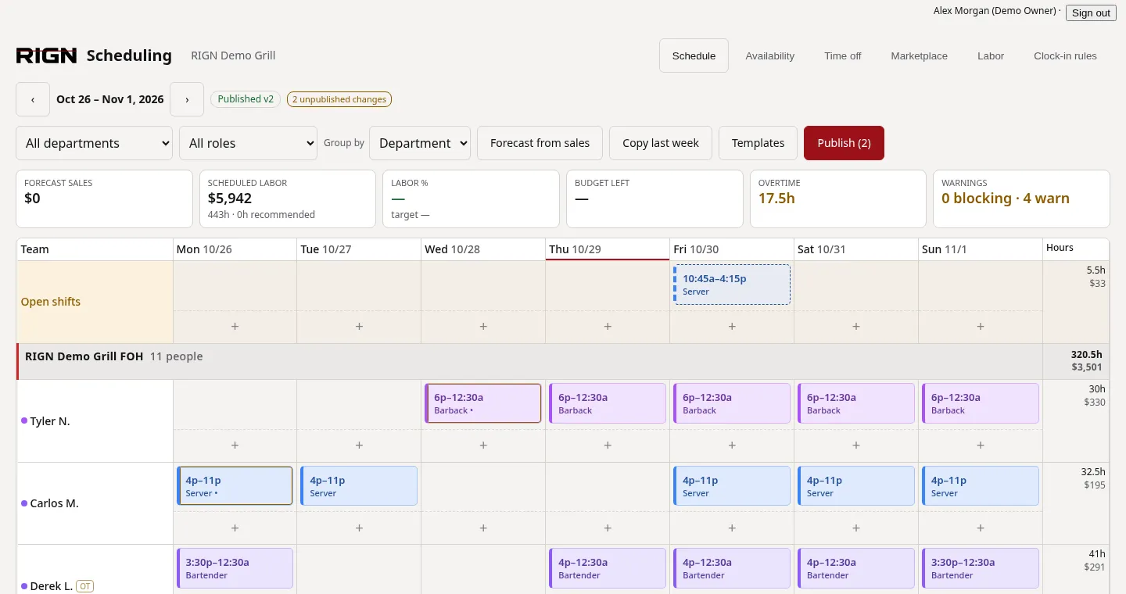Add shift for Carlos M. on Sunday
This screenshot has height=594, width=1126.
[981, 528]
